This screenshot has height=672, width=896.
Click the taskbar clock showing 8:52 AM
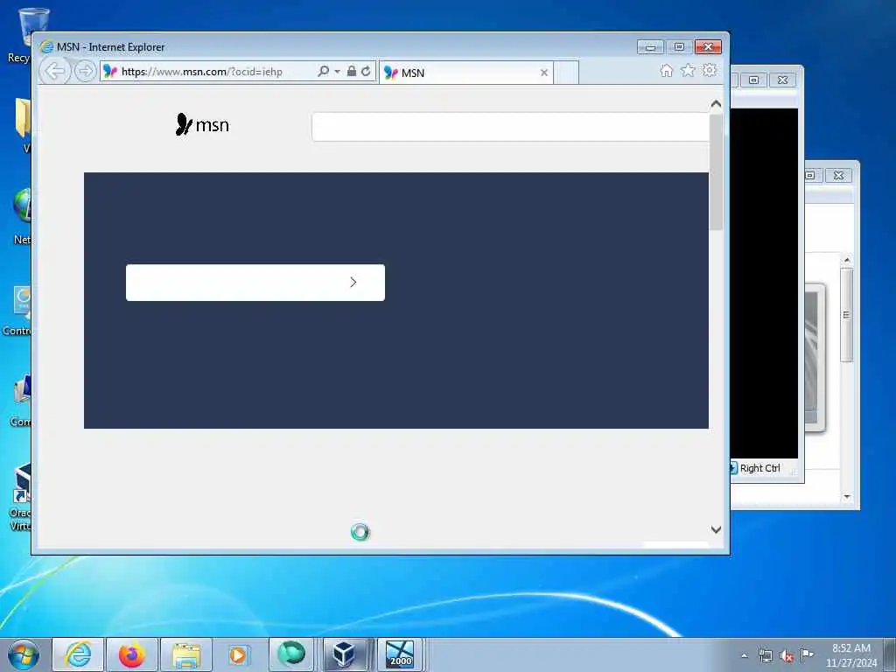(851, 654)
